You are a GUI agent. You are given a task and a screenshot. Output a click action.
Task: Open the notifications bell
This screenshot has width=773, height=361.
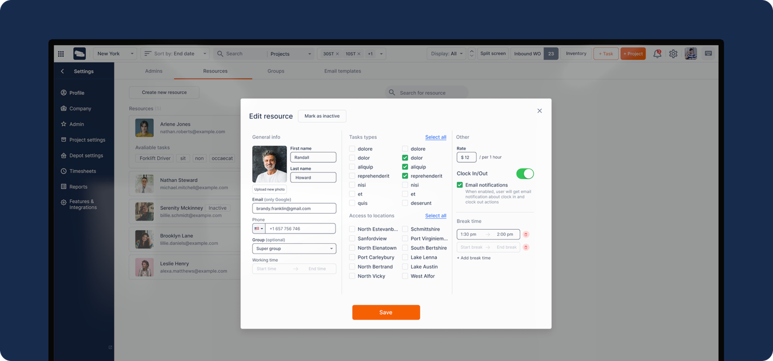click(x=658, y=54)
